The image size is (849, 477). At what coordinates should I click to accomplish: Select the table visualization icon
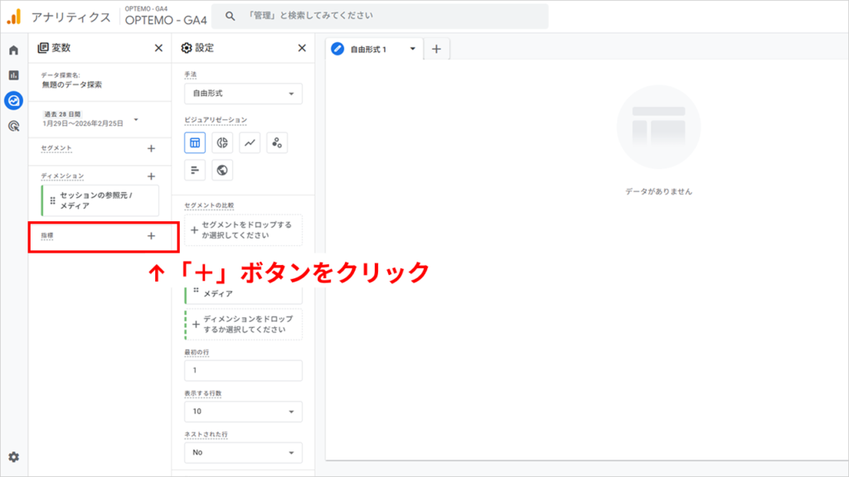pyautogui.click(x=196, y=142)
